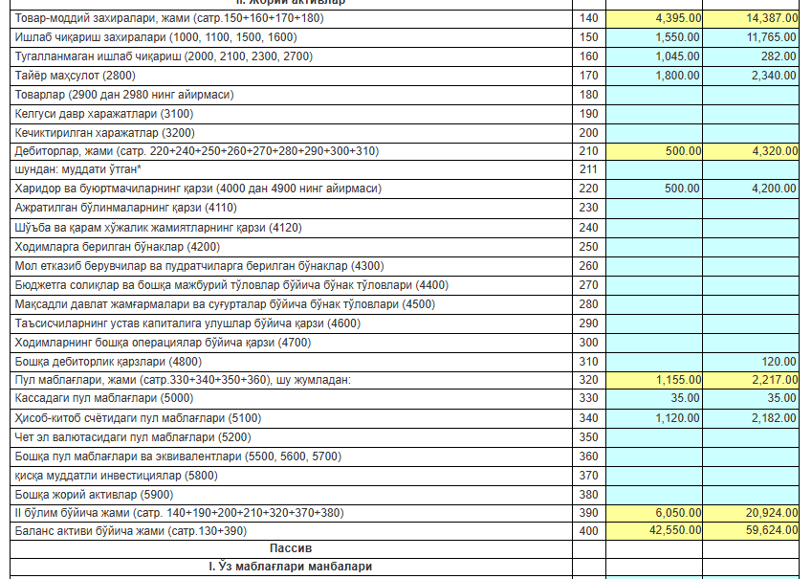Select the 42,550.00 total in row 400
812x579 pixels.
click(x=654, y=531)
